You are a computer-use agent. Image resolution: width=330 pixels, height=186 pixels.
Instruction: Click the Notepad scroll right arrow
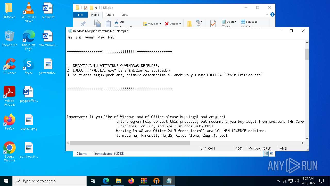pyautogui.click(x=303, y=143)
